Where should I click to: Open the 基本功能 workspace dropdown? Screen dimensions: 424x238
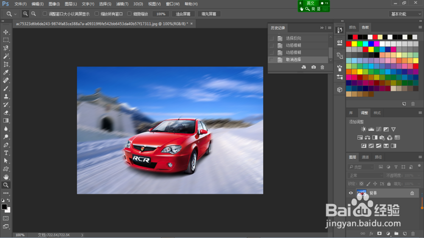pyautogui.click(x=405, y=14)
